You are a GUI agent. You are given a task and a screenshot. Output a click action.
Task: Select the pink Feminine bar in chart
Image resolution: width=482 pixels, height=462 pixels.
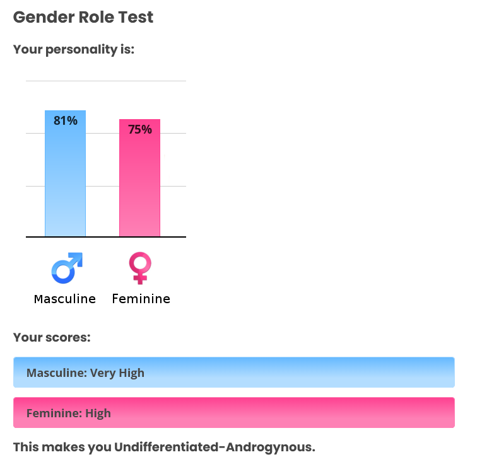[140, 178]
